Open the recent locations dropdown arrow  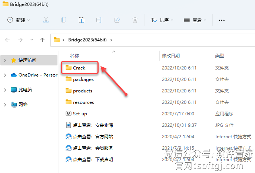(32, 40)
